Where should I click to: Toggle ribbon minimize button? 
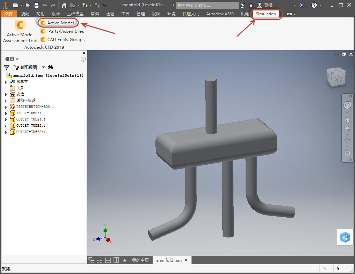pos(290,14)
